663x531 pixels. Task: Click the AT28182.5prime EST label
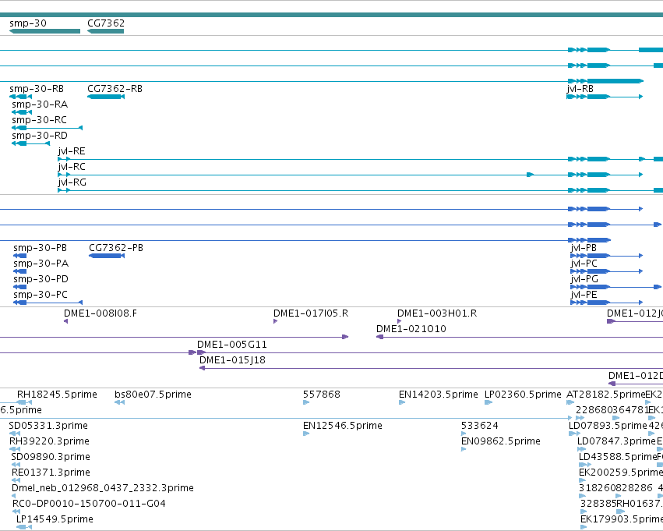(606, 395)
